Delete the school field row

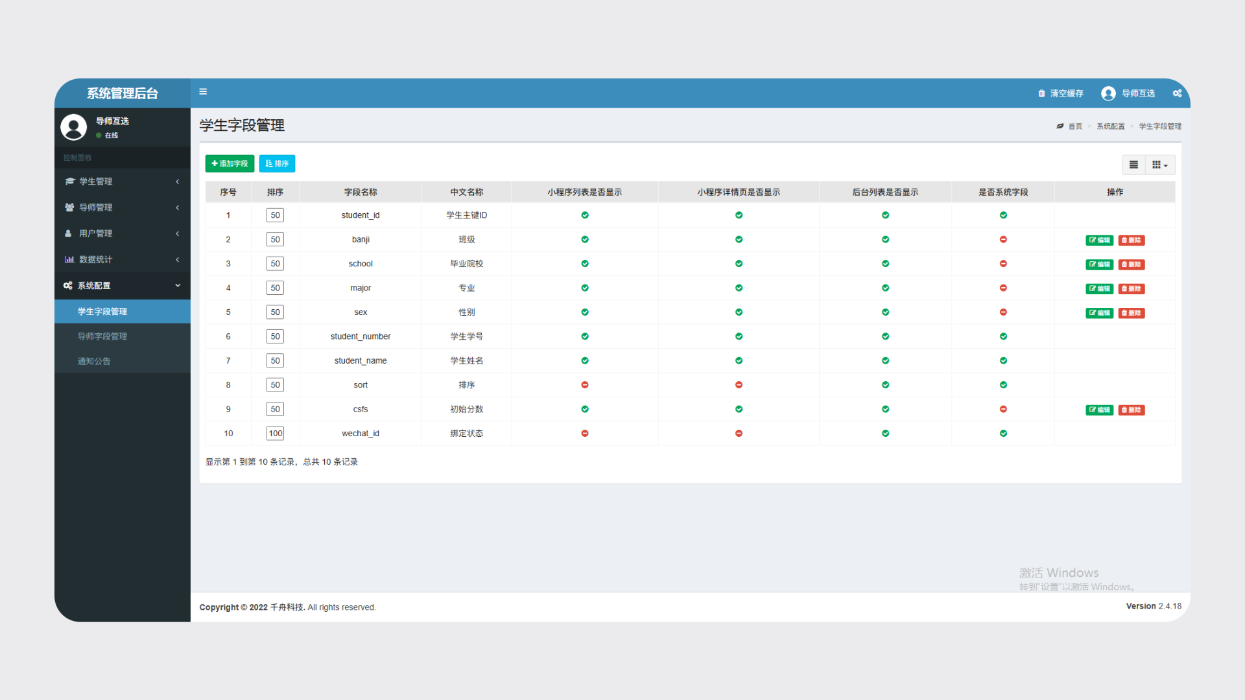point(1131,264)
